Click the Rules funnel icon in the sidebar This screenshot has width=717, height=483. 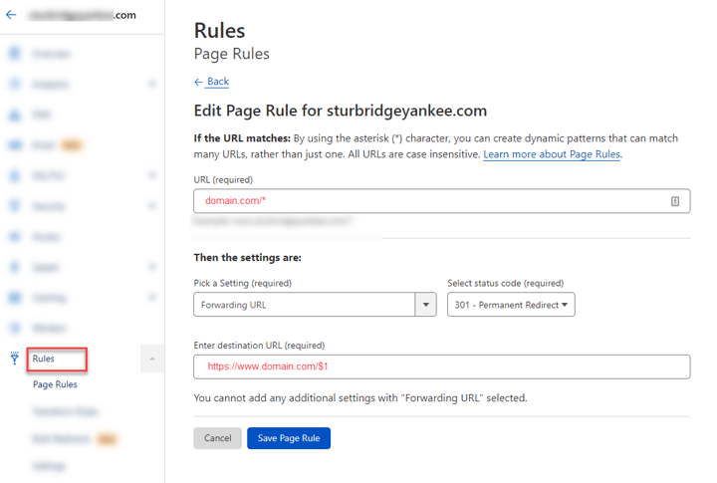[15, 359]
